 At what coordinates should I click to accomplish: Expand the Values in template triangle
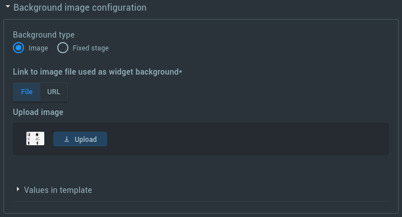[18, 190]
